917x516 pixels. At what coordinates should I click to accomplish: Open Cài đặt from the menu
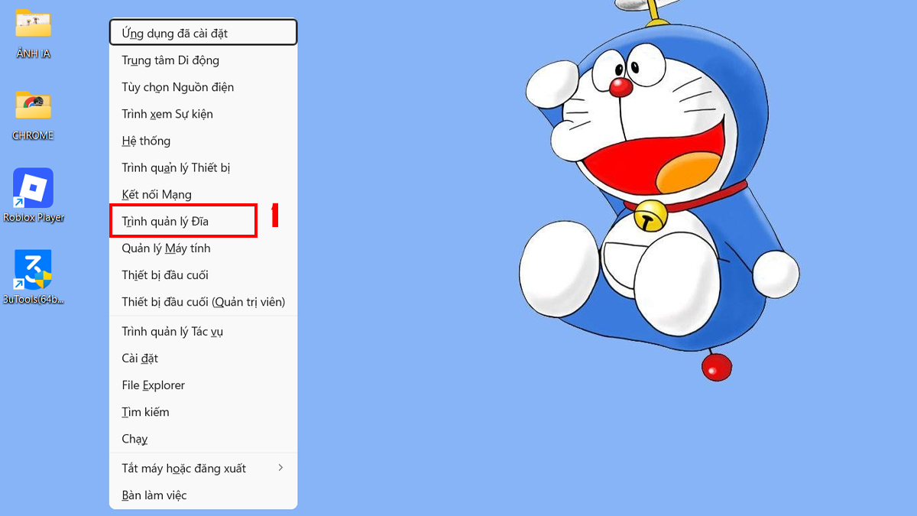point(203,358)
